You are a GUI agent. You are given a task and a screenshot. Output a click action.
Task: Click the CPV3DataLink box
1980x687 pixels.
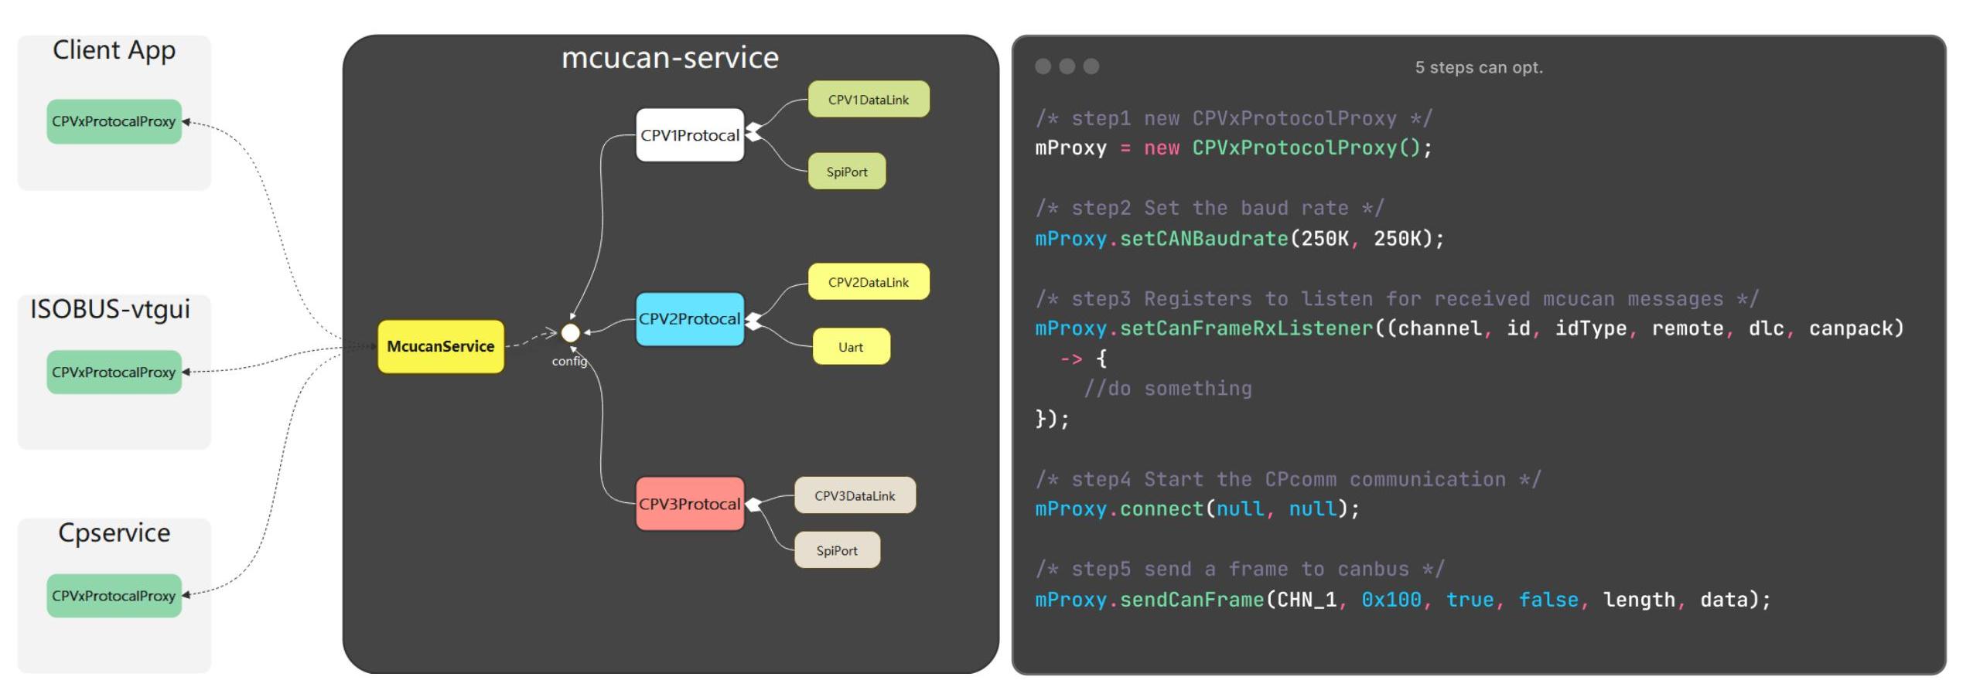(x=855, y=495)
